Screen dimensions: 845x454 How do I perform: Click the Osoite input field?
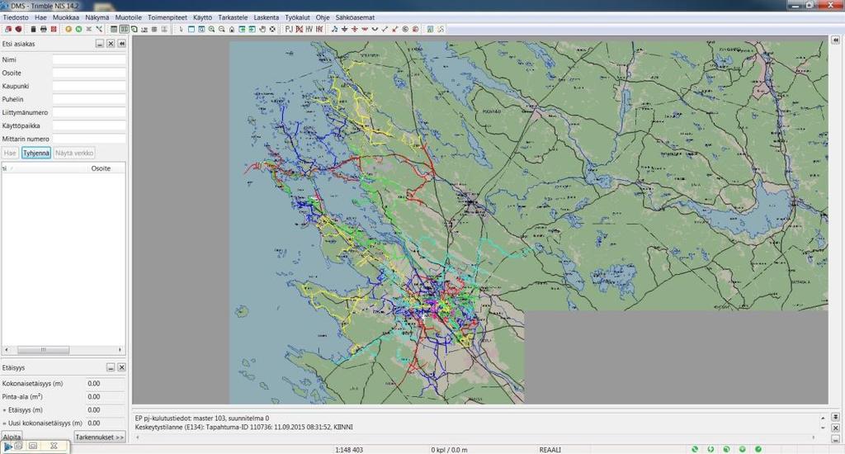click(89, 73)
